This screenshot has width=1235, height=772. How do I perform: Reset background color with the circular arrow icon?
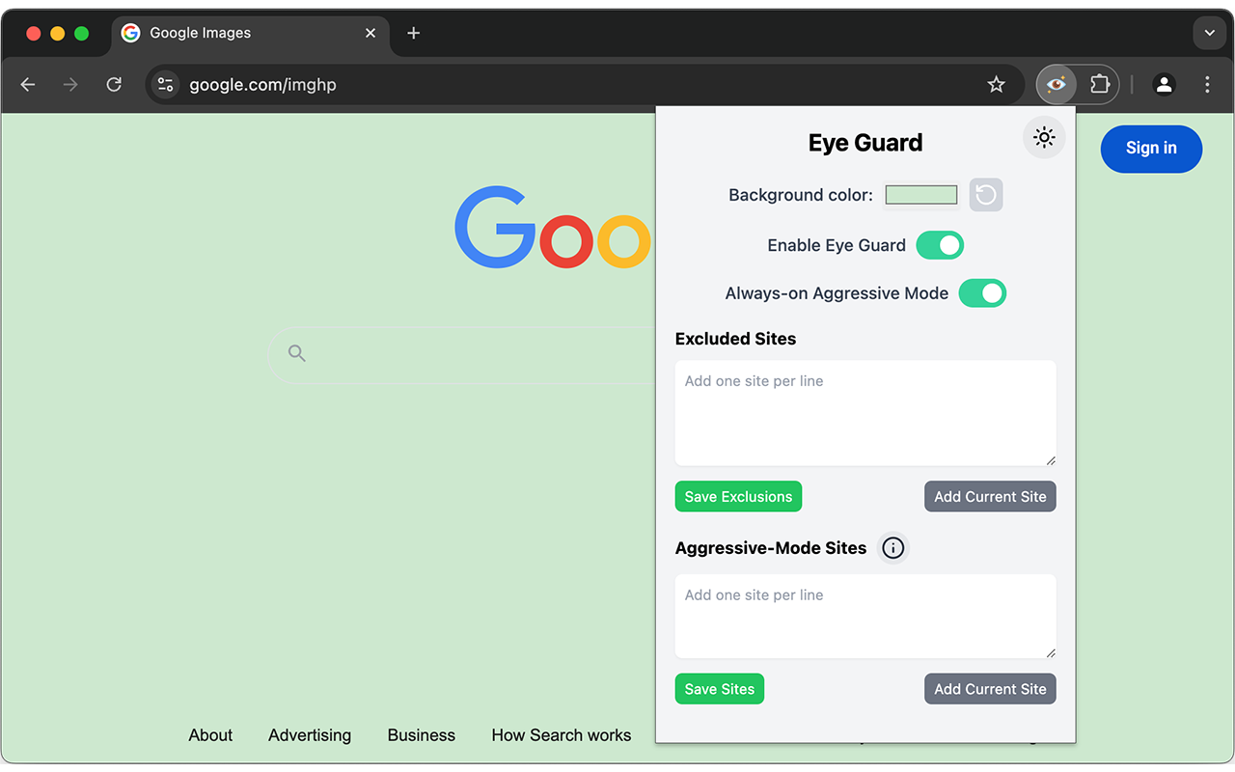(x=986, y=195)
